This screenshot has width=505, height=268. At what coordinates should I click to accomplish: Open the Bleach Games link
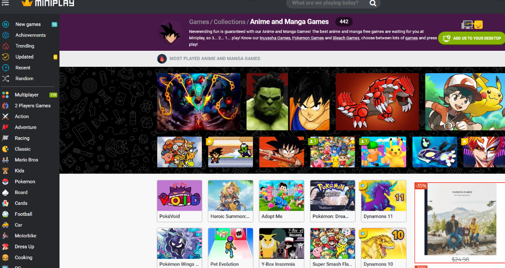[x=346, y=38]
